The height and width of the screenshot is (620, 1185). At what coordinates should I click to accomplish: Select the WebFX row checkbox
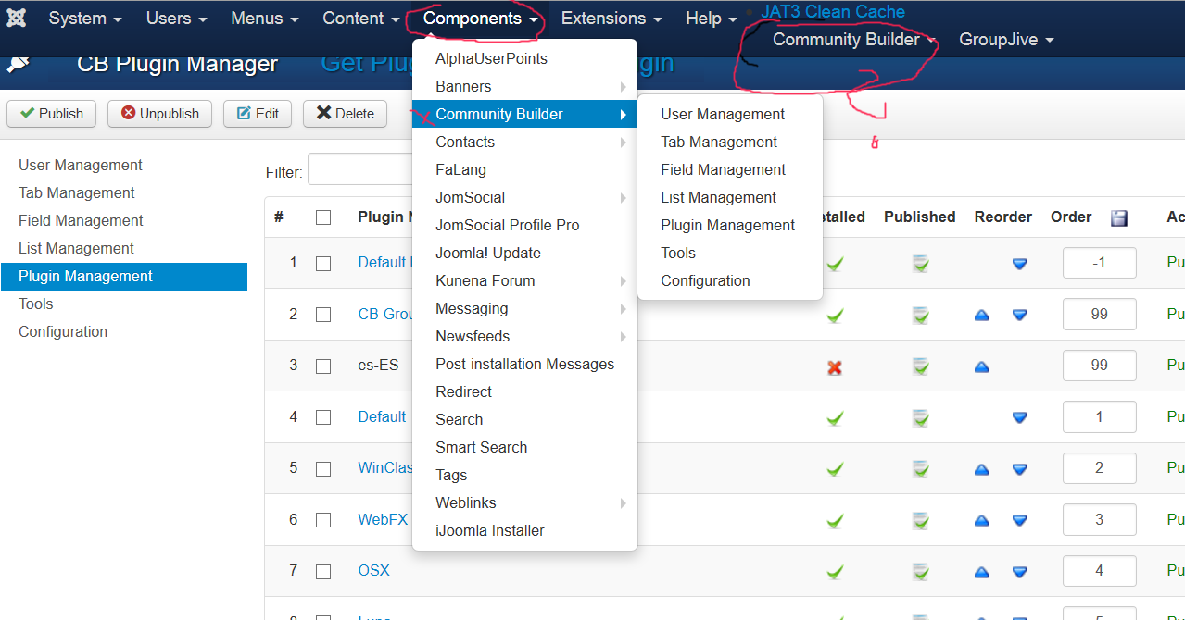click(x=323, y=520)
